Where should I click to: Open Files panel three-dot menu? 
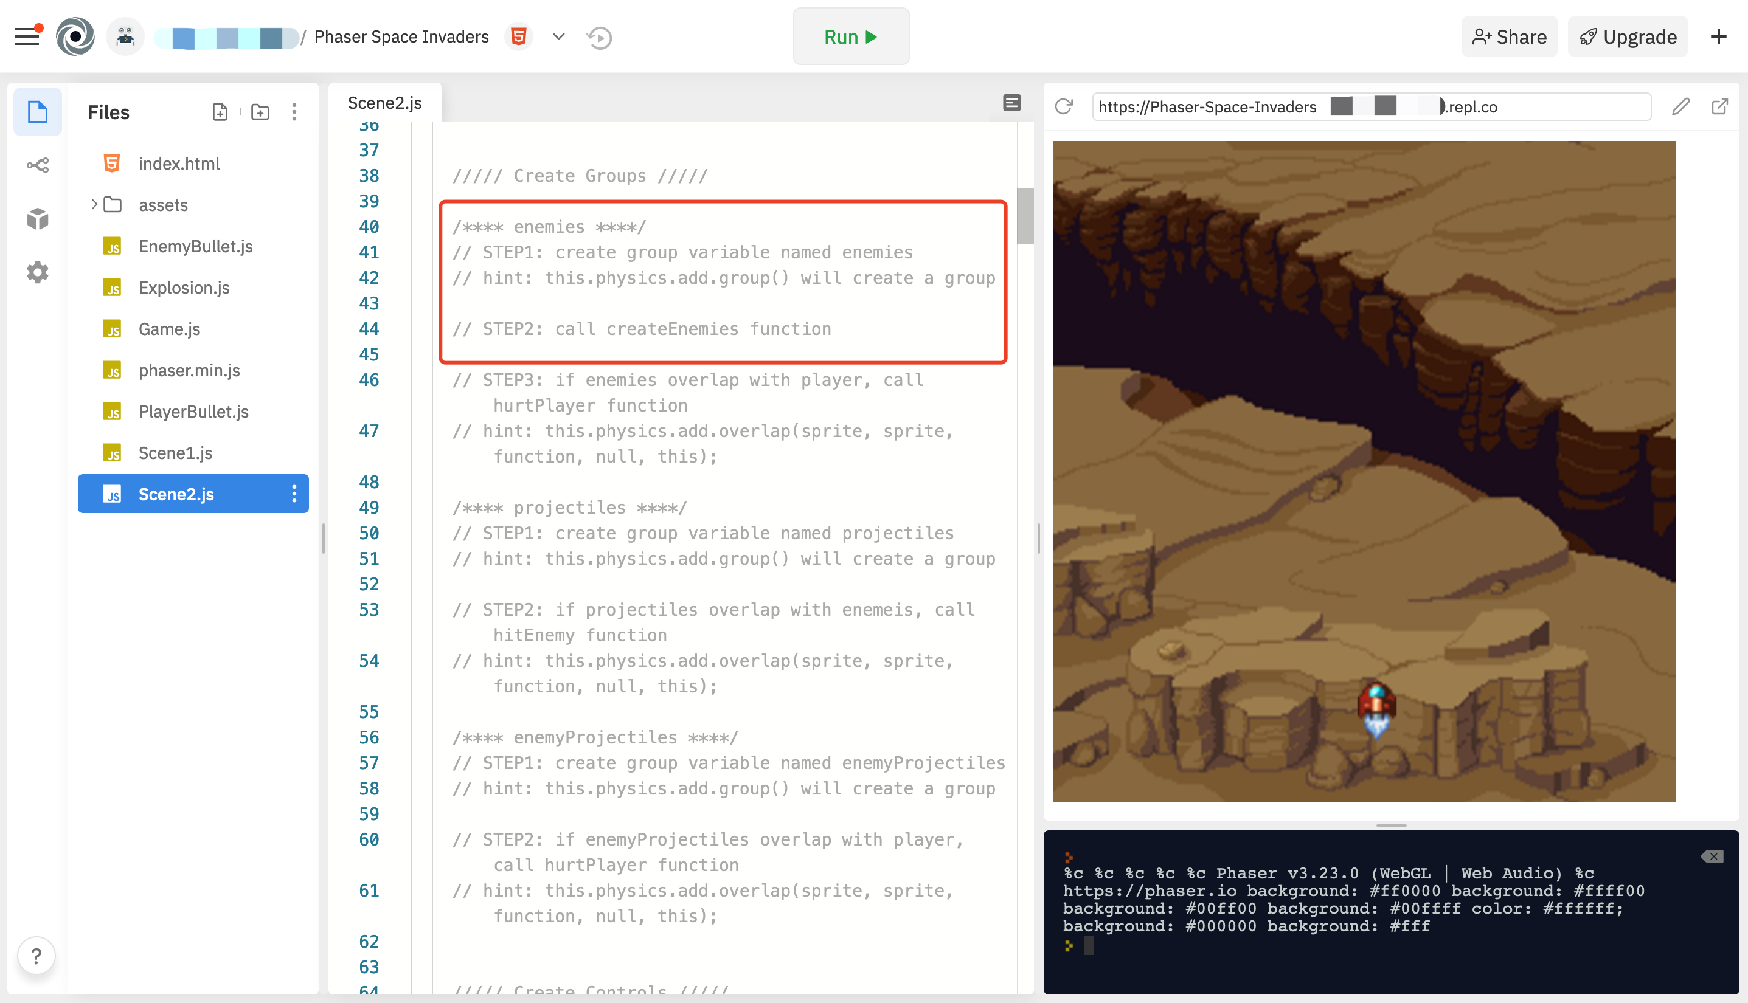[294, 112]
